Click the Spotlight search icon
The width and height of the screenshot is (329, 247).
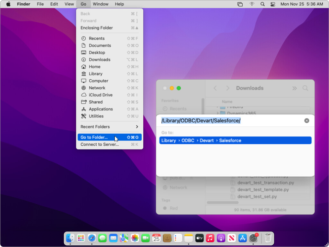[x=262, y=4]
